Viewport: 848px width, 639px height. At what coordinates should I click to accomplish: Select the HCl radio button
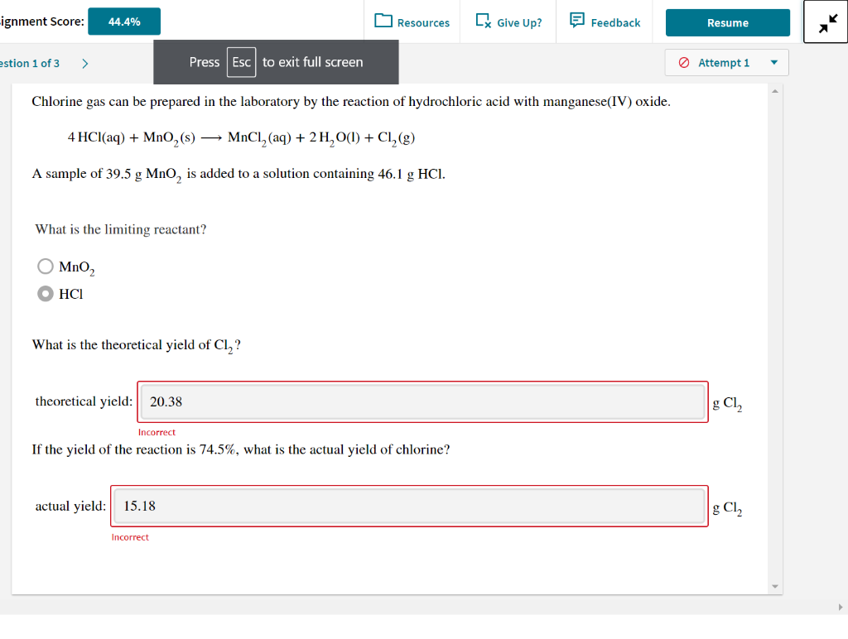(x=46, y=293)
